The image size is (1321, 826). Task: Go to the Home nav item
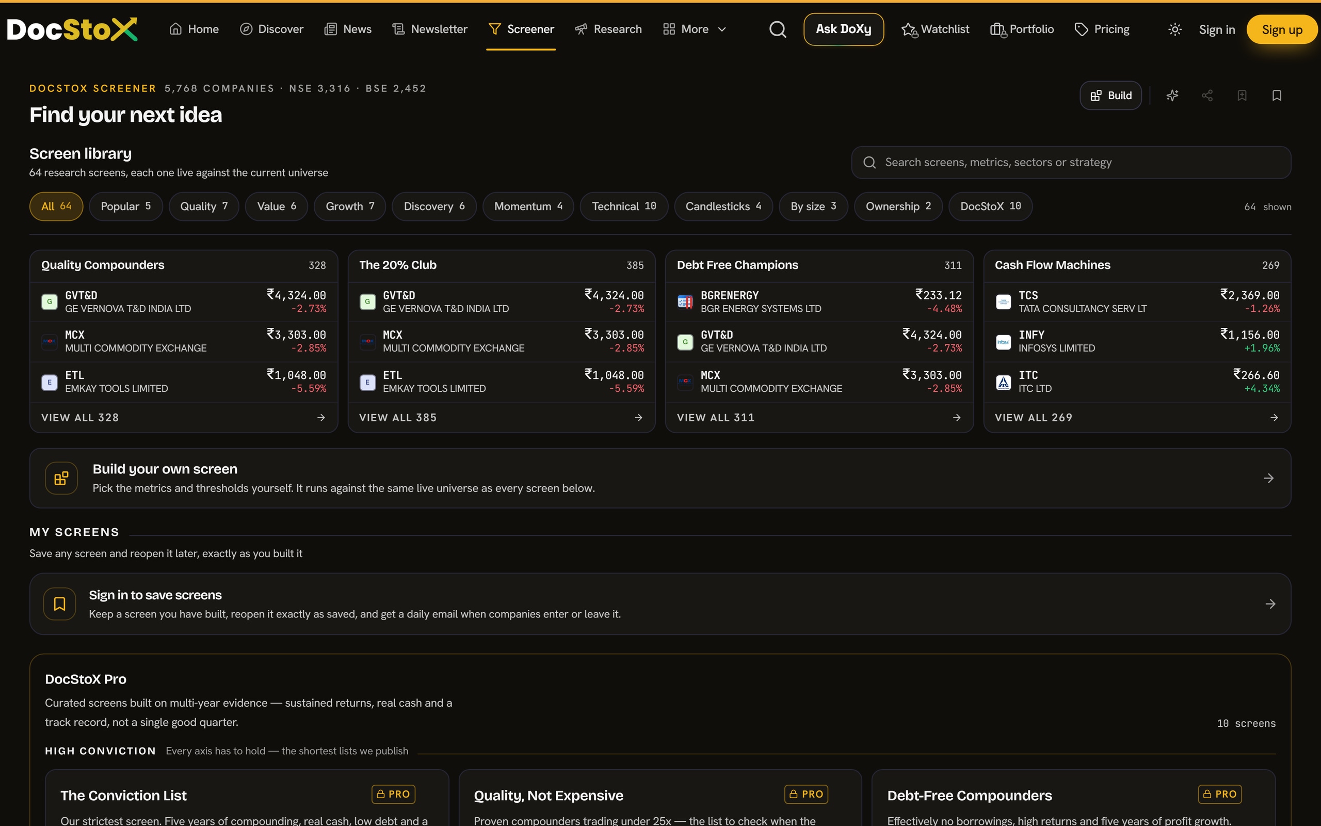(194, 29)
